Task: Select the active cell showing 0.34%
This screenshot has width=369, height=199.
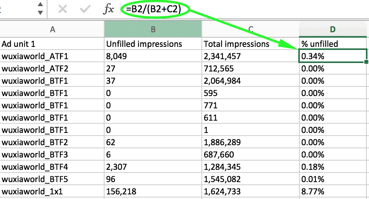Action: [333, 56]
